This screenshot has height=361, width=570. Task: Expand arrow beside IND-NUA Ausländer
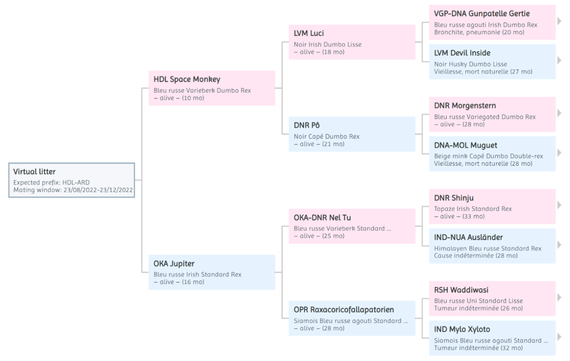pyautogui.click(x=559, y=245)
